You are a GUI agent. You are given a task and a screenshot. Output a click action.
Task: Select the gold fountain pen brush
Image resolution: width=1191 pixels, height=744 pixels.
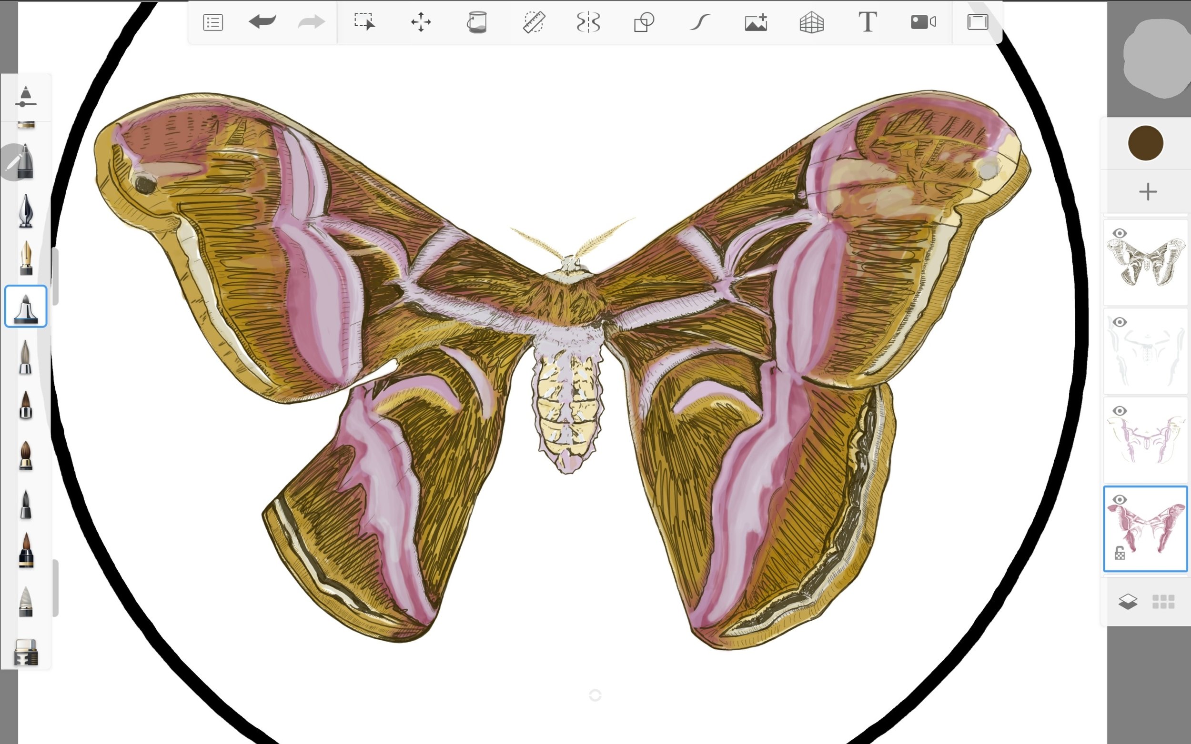click(26, 258)
